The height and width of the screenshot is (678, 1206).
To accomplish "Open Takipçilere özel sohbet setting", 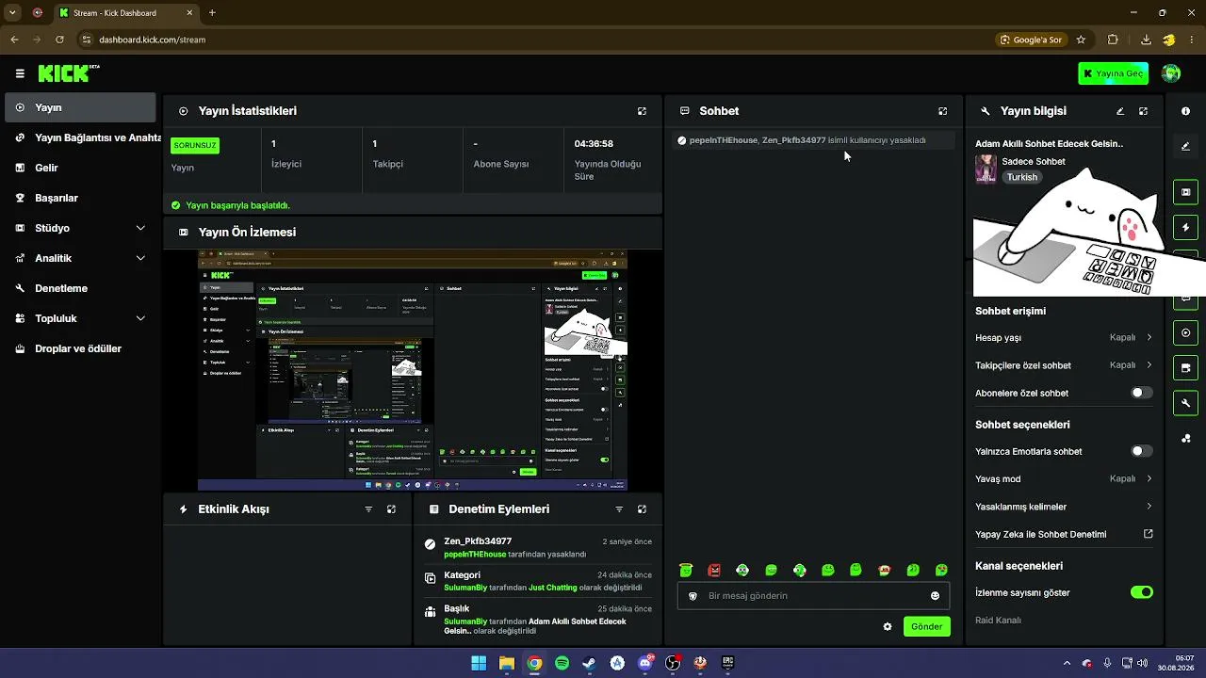I will pos(1065,365).
